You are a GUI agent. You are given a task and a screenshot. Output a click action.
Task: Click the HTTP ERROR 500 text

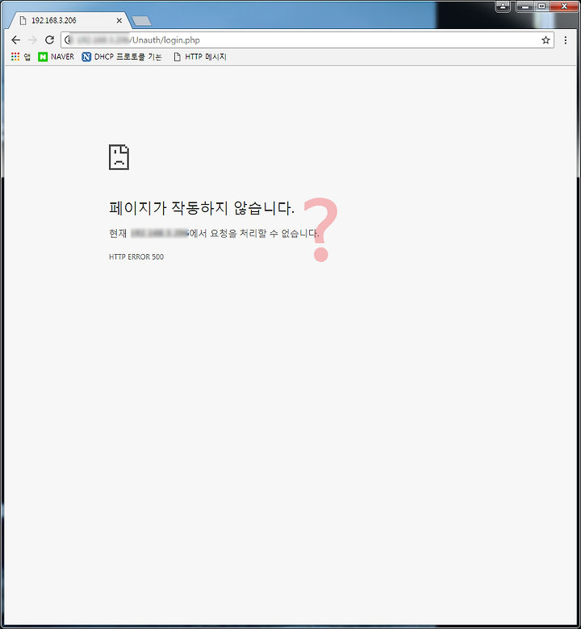coord(136,256)
